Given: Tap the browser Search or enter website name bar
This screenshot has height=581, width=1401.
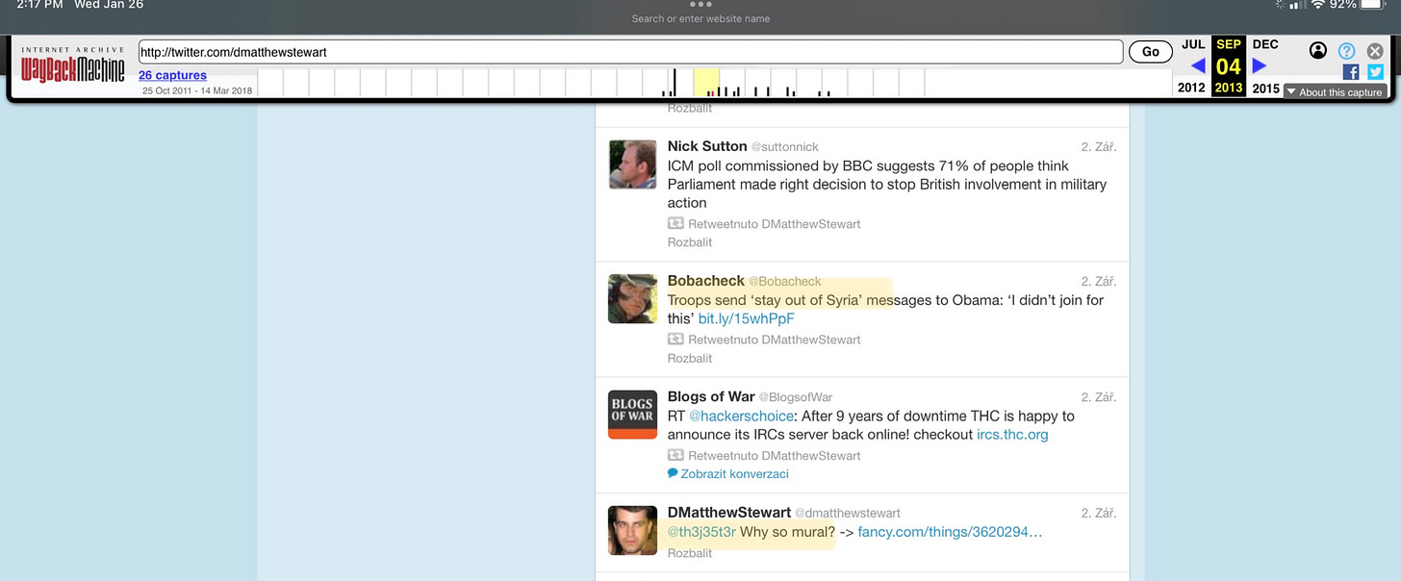Looking at the screenshot, I should pyautogui.click(x=700, y=18).
